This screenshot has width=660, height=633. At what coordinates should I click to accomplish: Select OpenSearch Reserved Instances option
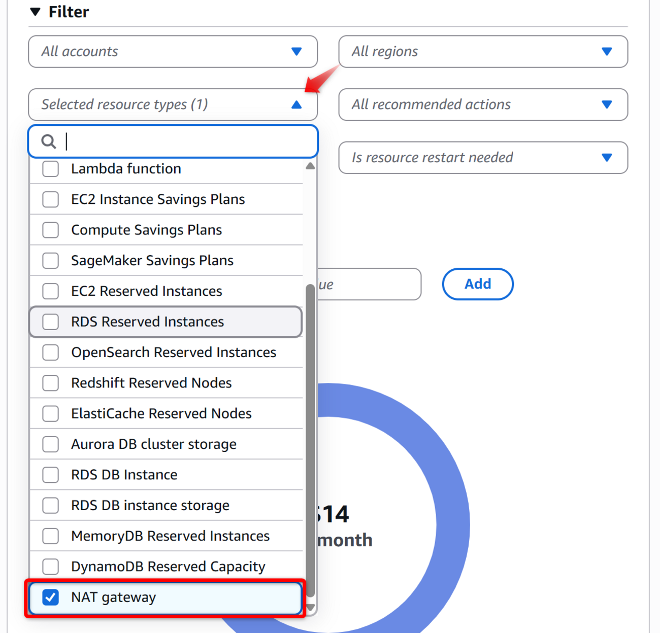point(51,353)
